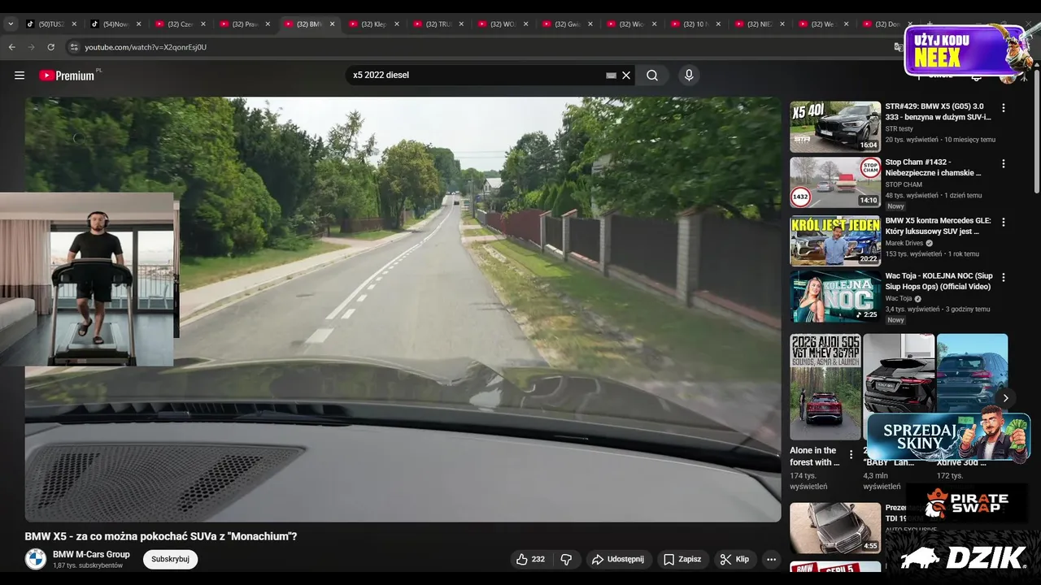The width and height of the screenshot is (1041, 585).
Task: Click the youtube.com address bar URL
Action: 146,47
